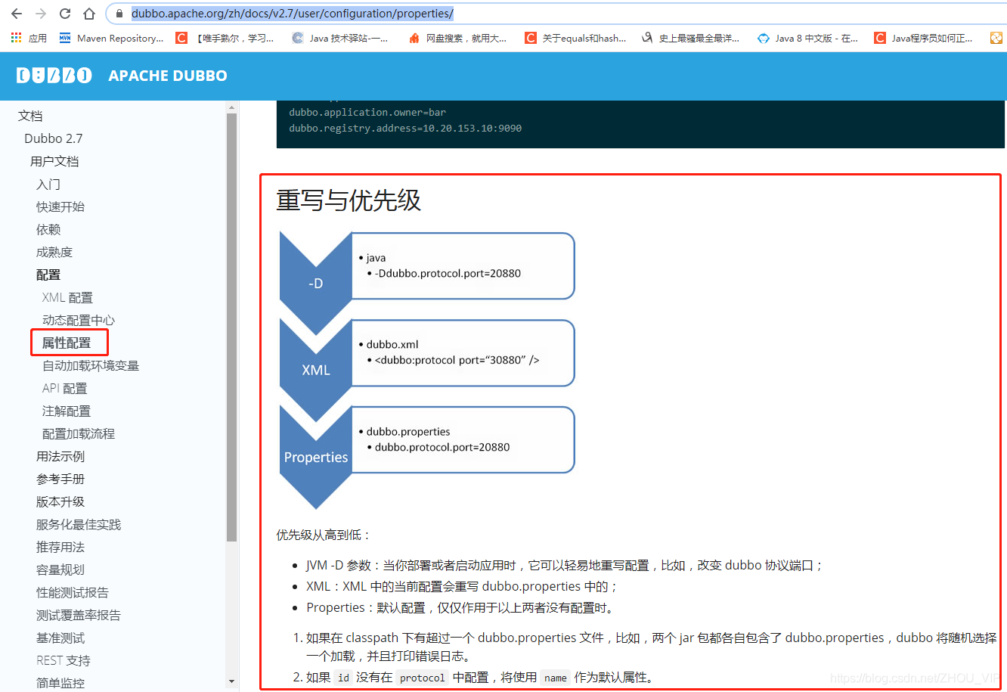Collapse the 配置 sidebar section

point(48,275)
